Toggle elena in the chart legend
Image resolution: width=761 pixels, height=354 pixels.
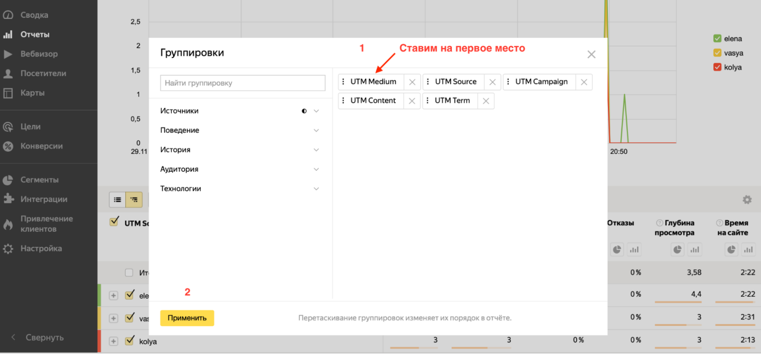(717, 39)
